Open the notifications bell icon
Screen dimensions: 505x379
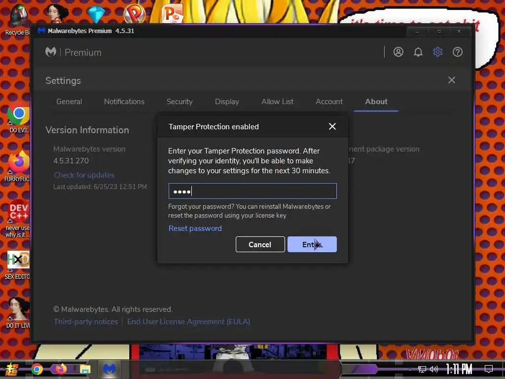point(418,52)
